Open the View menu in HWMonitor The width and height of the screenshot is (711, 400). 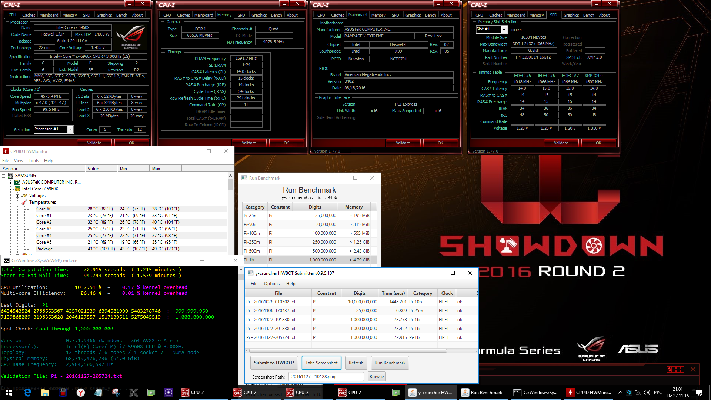click(x=19, y=161)
